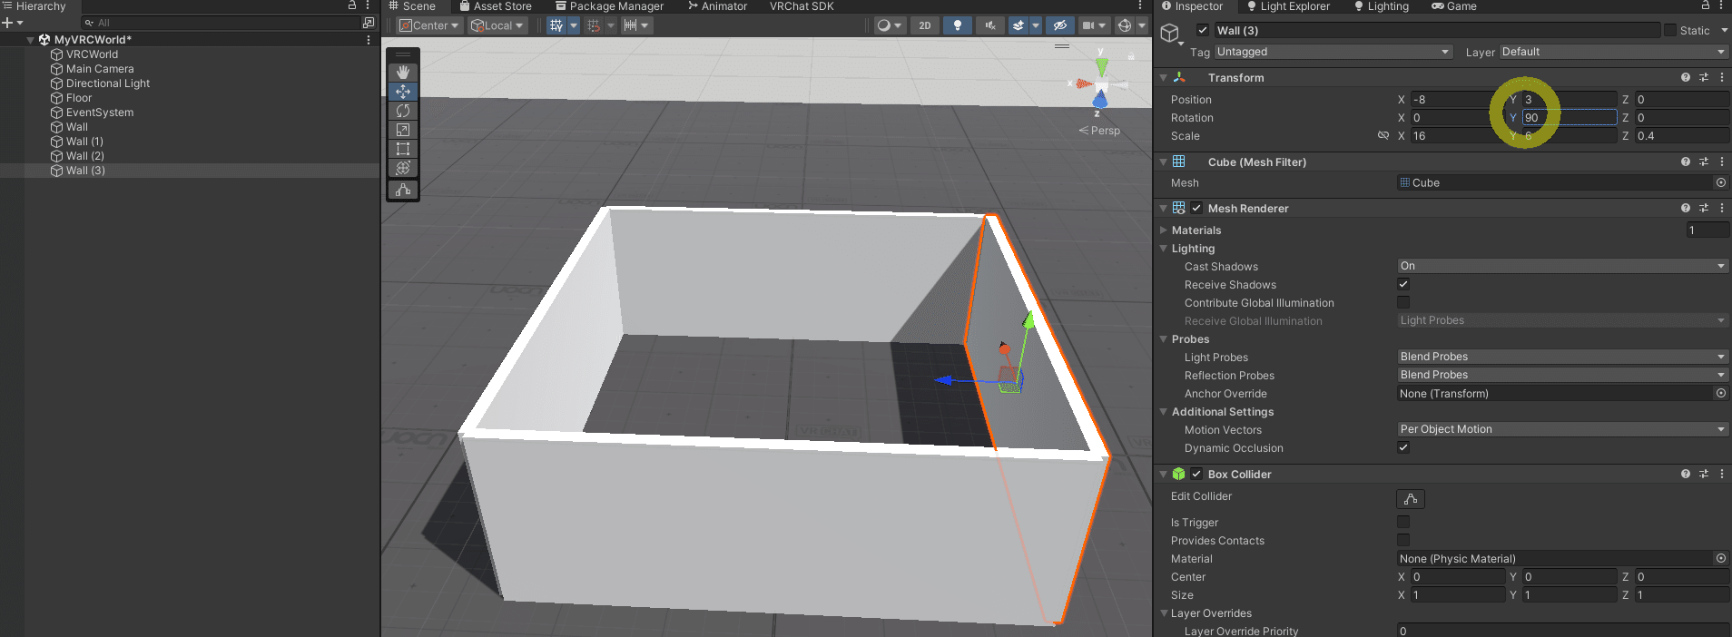Switch to the Lighting tab
The image size is (1732, 637).
(1382, 6)
